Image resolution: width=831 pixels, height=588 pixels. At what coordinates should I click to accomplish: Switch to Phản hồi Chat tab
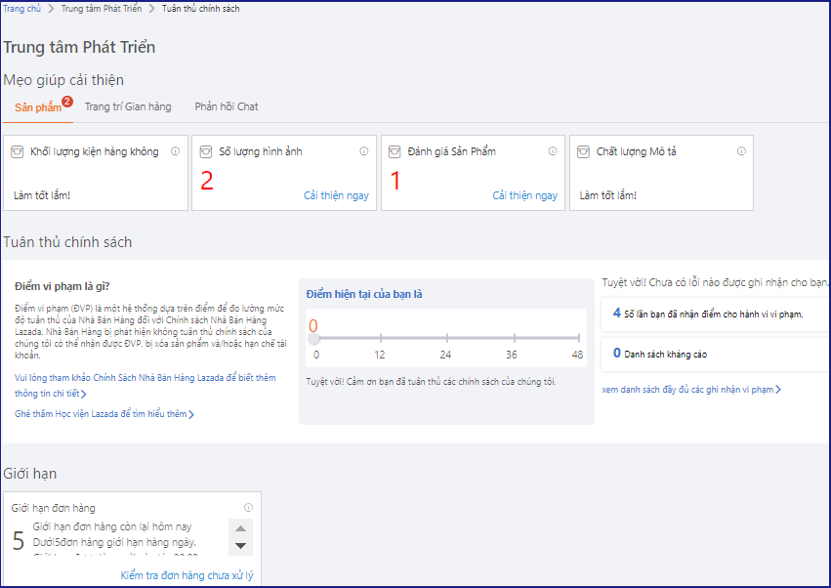point(227,106)
